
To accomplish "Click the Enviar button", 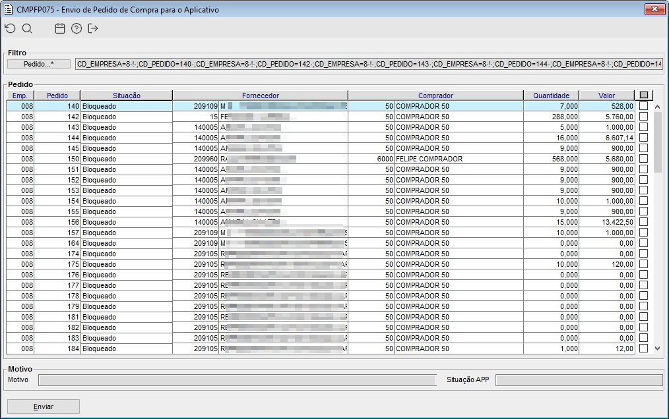I will (x=44, y=406).
